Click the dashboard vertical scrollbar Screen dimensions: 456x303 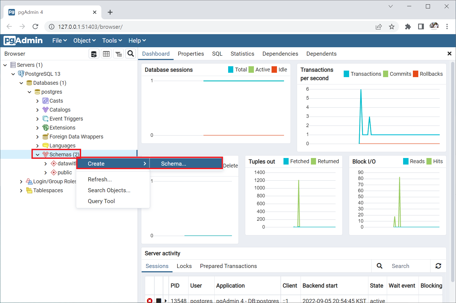452,172
